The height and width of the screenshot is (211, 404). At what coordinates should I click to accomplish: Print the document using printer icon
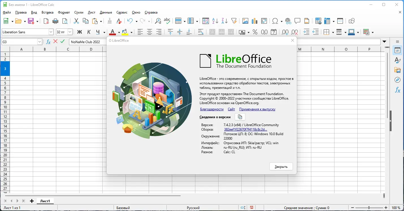[55, 21]
